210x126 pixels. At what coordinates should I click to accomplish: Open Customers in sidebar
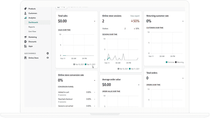tap(33, 13)
